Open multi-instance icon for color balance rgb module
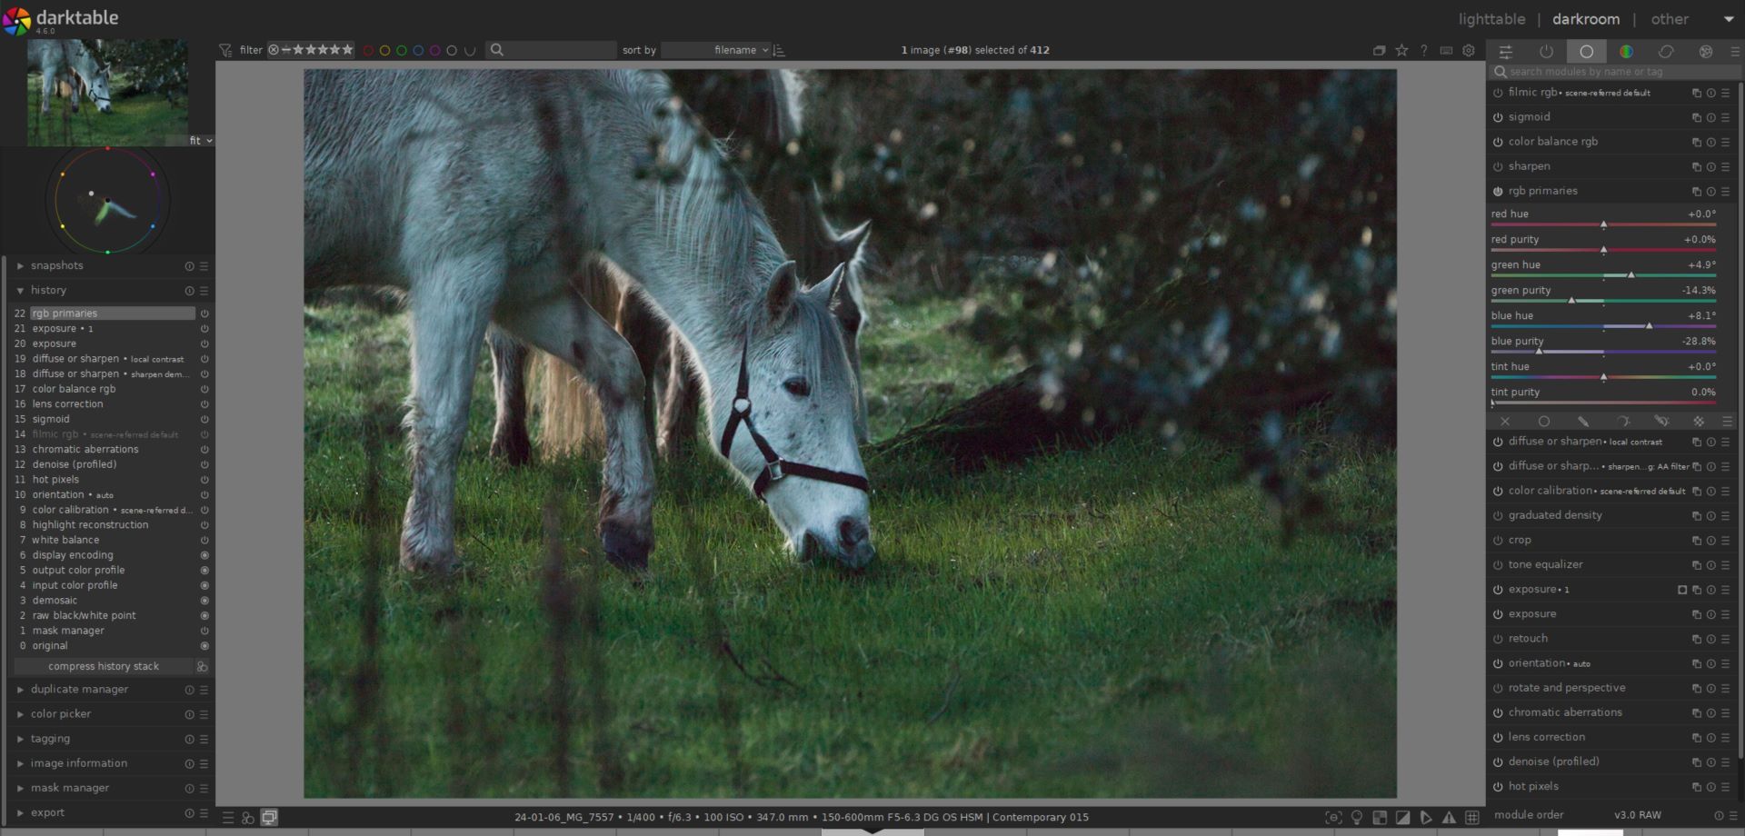The width and height of the screenshot is (1745, 836). (x=1696, y=143)
